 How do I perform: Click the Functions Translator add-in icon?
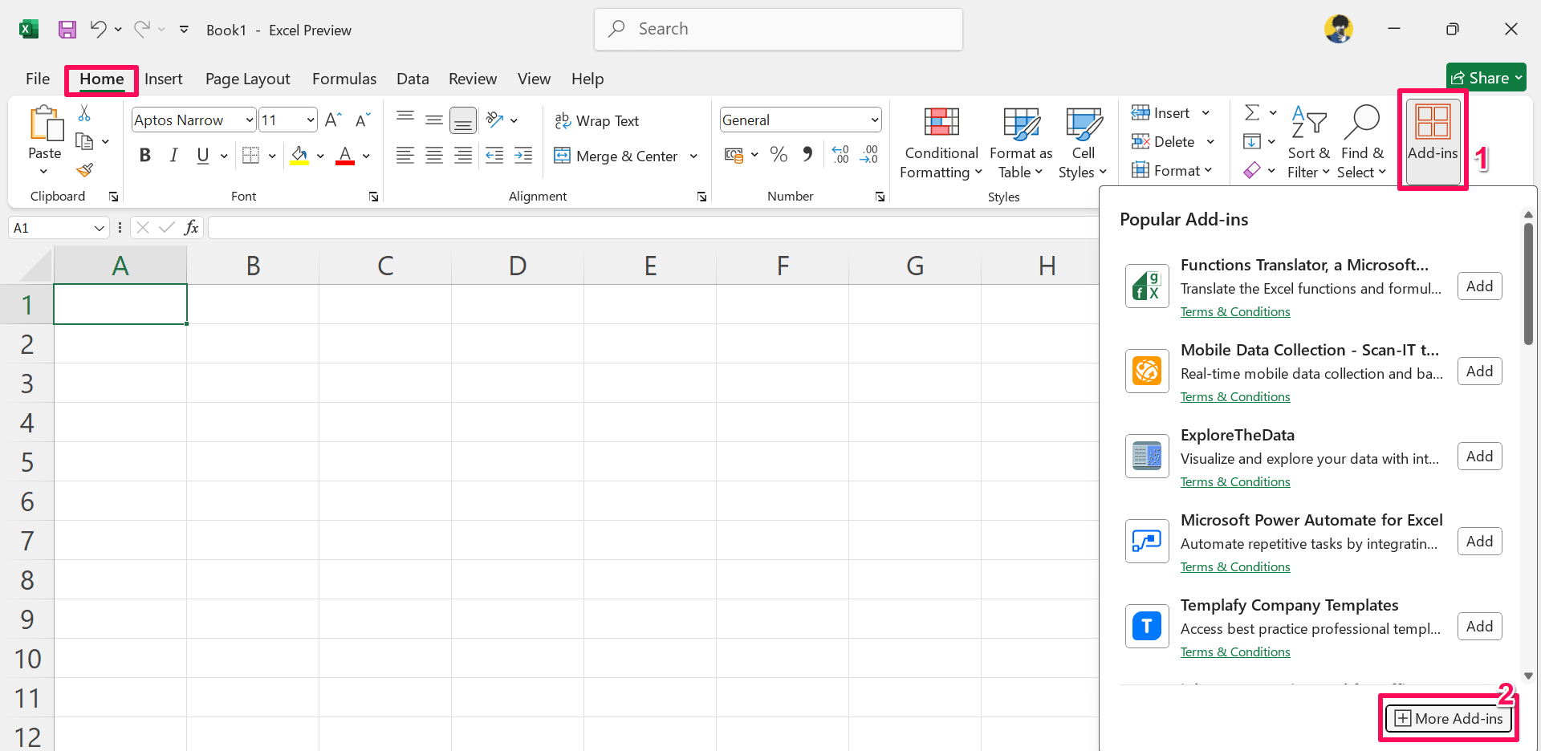(x=1147, y=286)
